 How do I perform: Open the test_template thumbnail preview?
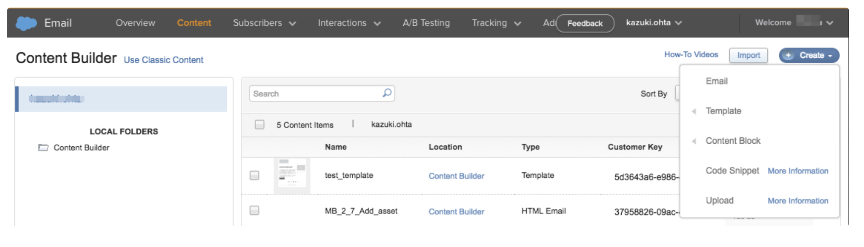pos(292,175)
